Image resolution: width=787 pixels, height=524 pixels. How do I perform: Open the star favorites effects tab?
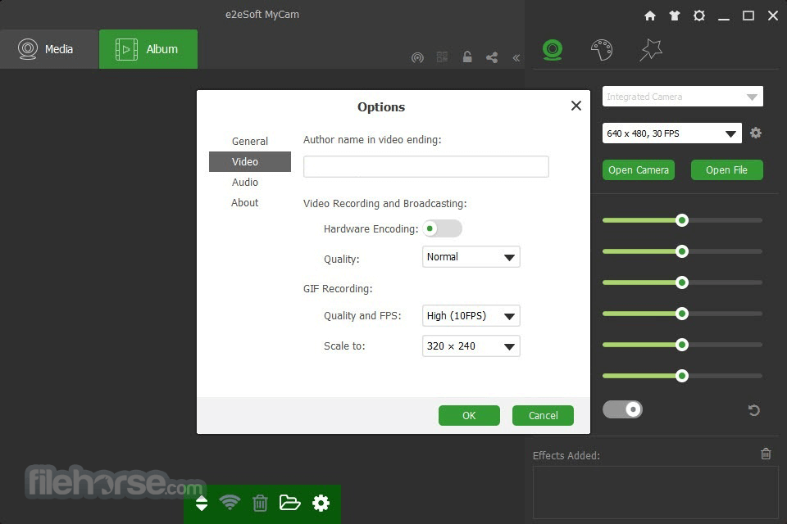click(x=651, y=50)
